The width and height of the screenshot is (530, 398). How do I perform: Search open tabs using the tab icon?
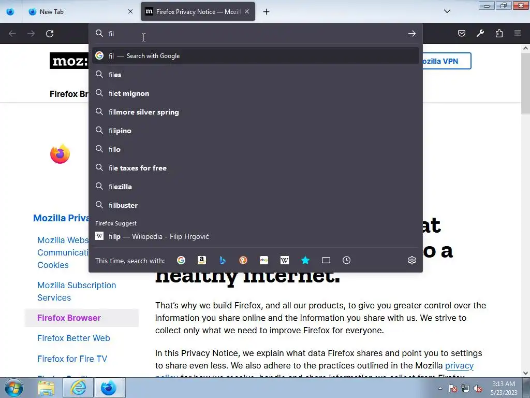326,260
